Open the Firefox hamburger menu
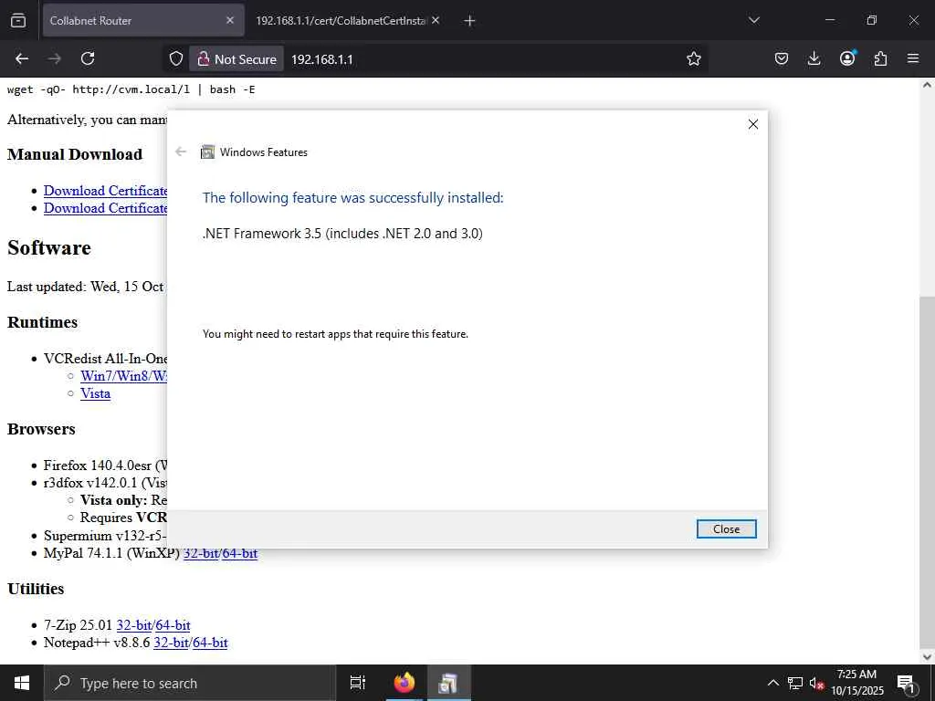The image size is (935, 701). tap(913, 58)
